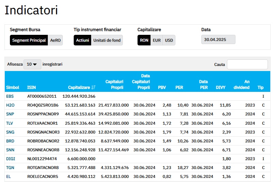The image size is (274, 182).
Task: Set capitalization currency to EUR
Action: [157, 40]
